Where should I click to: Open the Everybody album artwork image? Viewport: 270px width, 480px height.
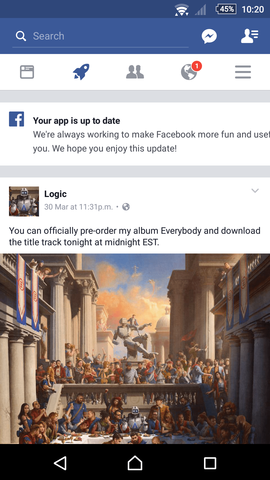point(135,349)
